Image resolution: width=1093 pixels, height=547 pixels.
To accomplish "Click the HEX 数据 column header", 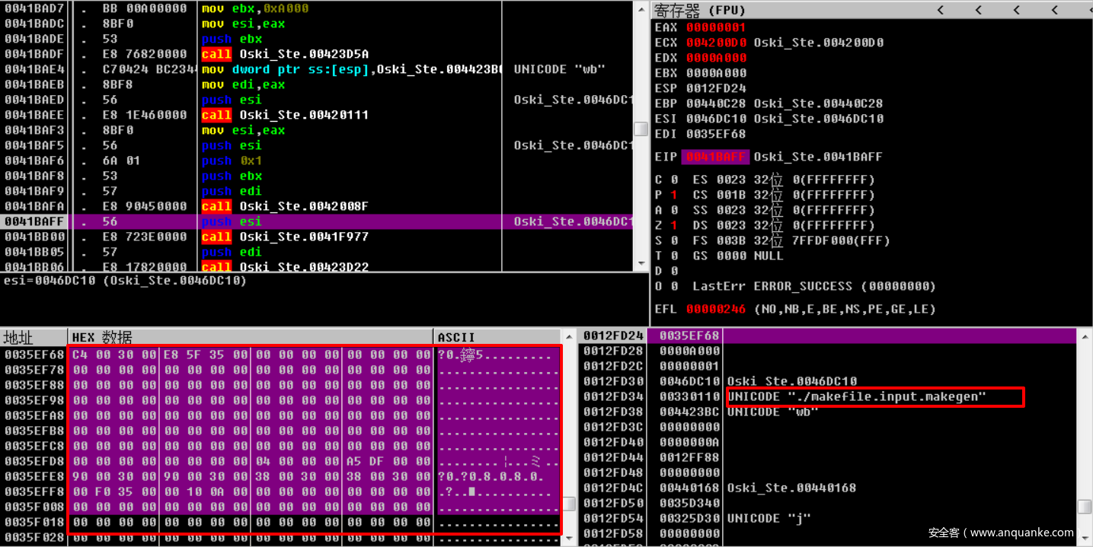I will (101, 337).
